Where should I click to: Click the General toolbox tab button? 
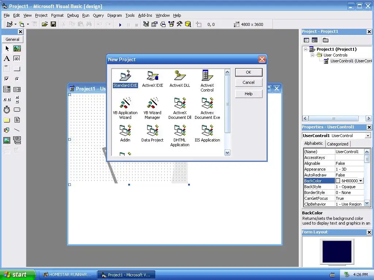(12, 39)
